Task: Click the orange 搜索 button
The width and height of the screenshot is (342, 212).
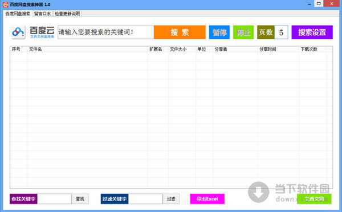Action: tap(180, 32)
